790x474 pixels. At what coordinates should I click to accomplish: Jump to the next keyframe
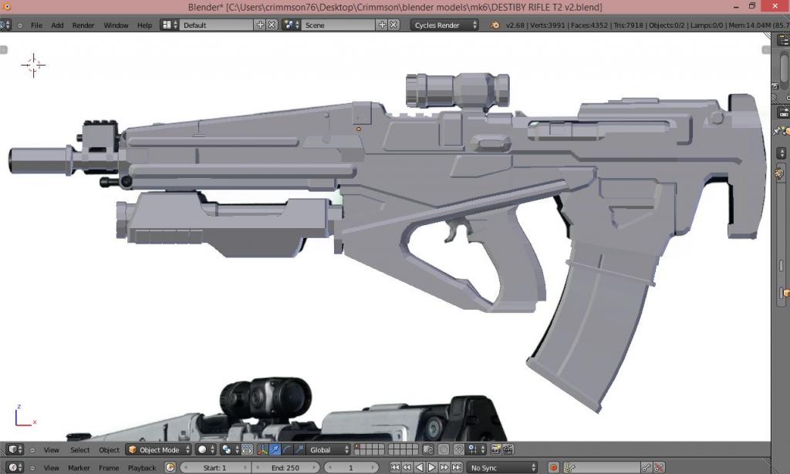[444, 468]
